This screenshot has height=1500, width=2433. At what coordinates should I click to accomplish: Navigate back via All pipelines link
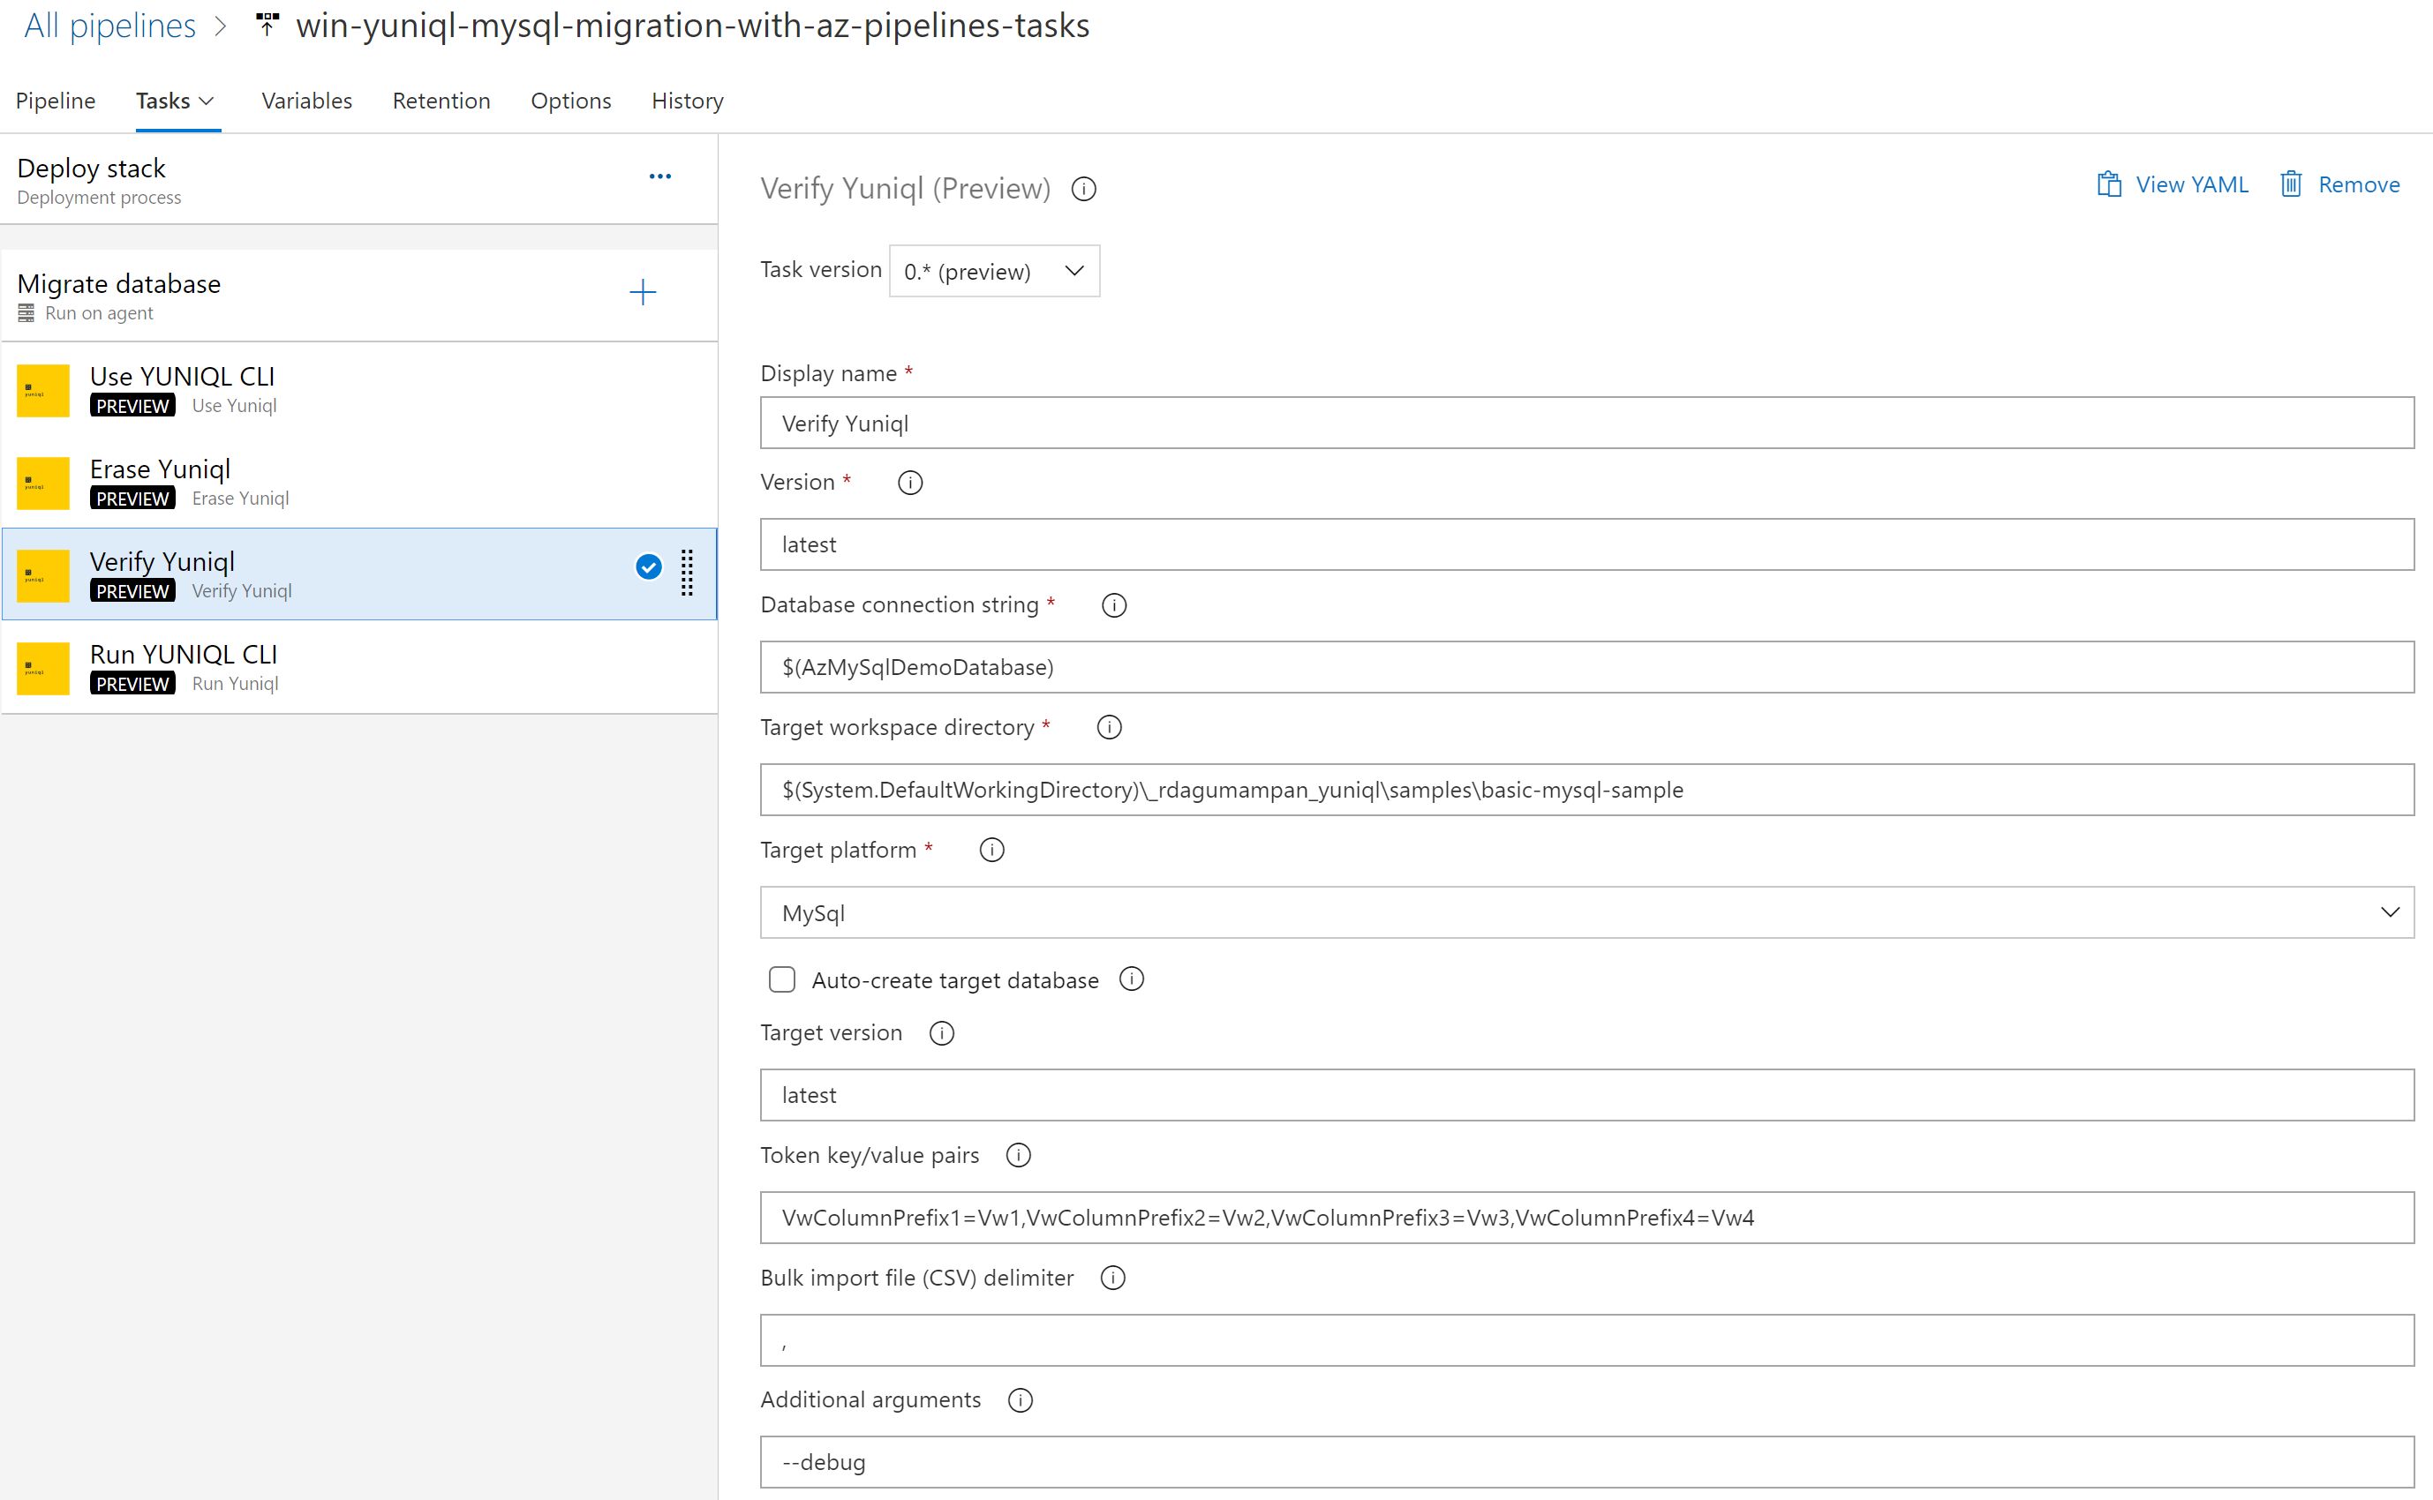pos(109,25)
